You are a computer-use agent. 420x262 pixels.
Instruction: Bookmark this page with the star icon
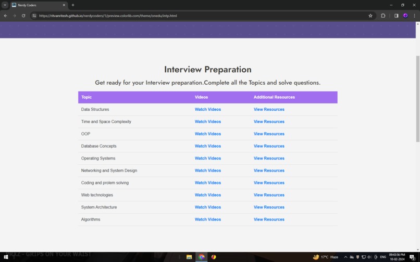pyautogui.click(x=370, y=16)
